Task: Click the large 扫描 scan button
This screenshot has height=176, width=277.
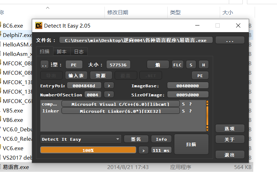Action: coord(191,144)
